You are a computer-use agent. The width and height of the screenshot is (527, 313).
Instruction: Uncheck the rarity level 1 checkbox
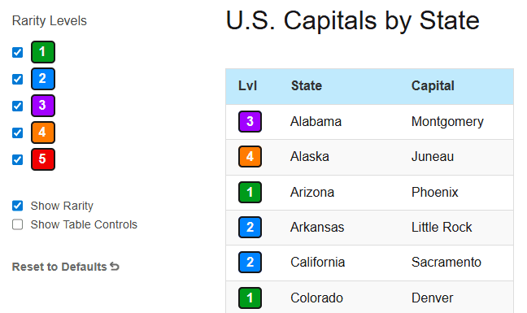(17, 52)
